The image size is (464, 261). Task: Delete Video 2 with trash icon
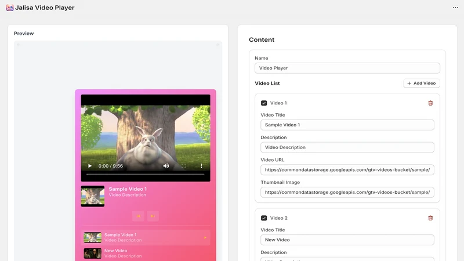pyautogui.click(x=430, y=218)
